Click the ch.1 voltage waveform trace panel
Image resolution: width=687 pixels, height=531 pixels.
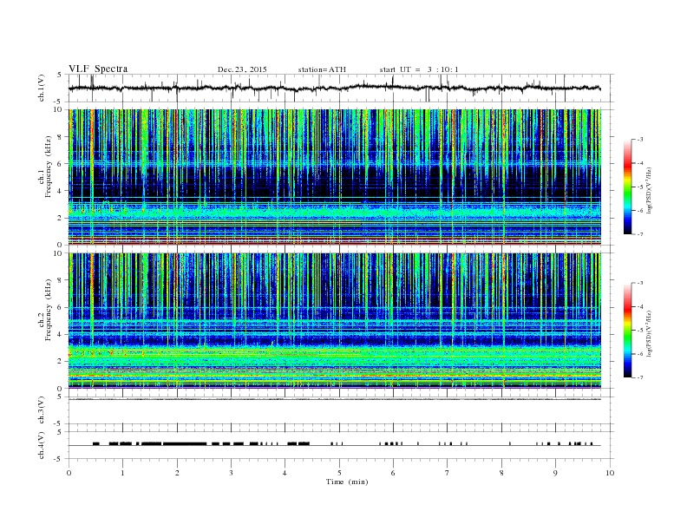point(340,88)
